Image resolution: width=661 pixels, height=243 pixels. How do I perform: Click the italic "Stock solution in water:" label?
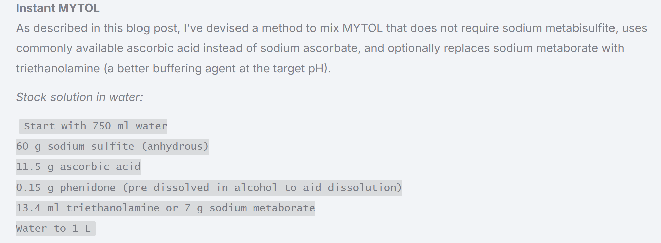point(80,97)
